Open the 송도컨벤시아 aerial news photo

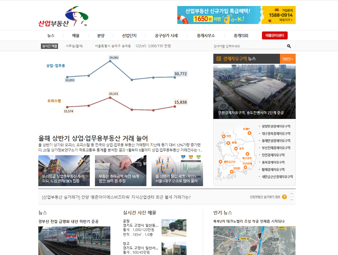[254, 91]
